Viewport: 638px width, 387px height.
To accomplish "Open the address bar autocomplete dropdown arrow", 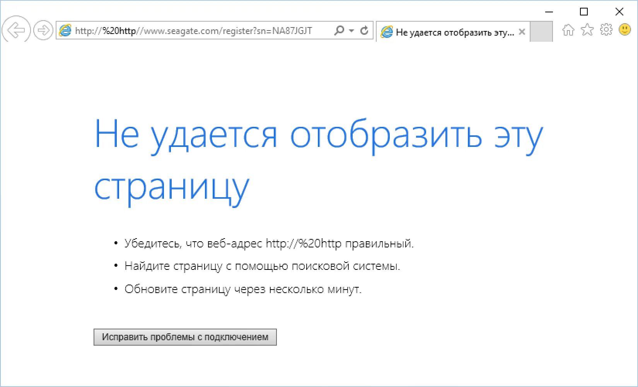I will [351, 31].
